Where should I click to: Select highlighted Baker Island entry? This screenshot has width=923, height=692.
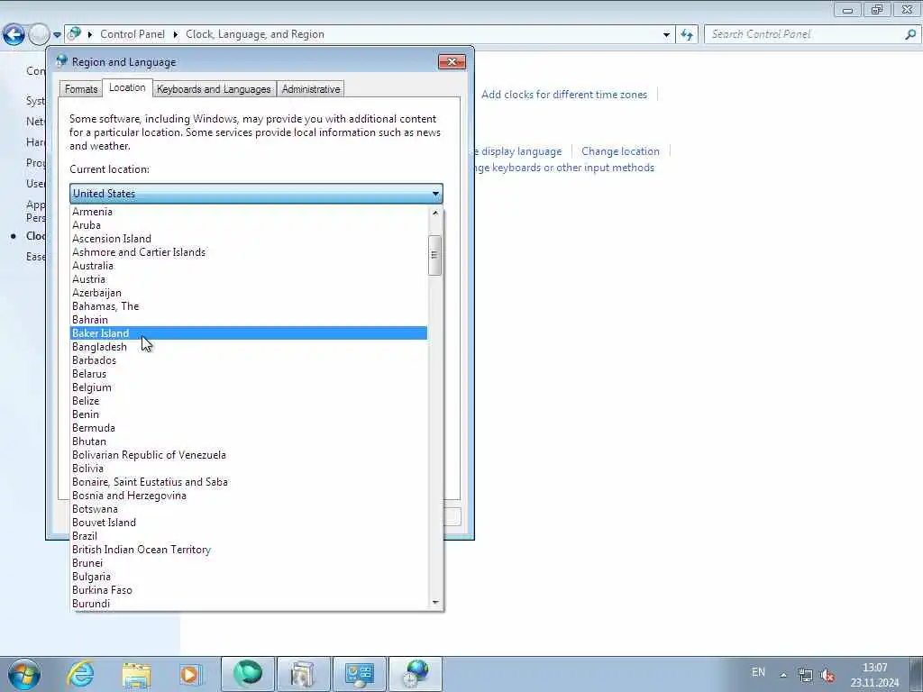pyautogui.click(x=249, y=333)
